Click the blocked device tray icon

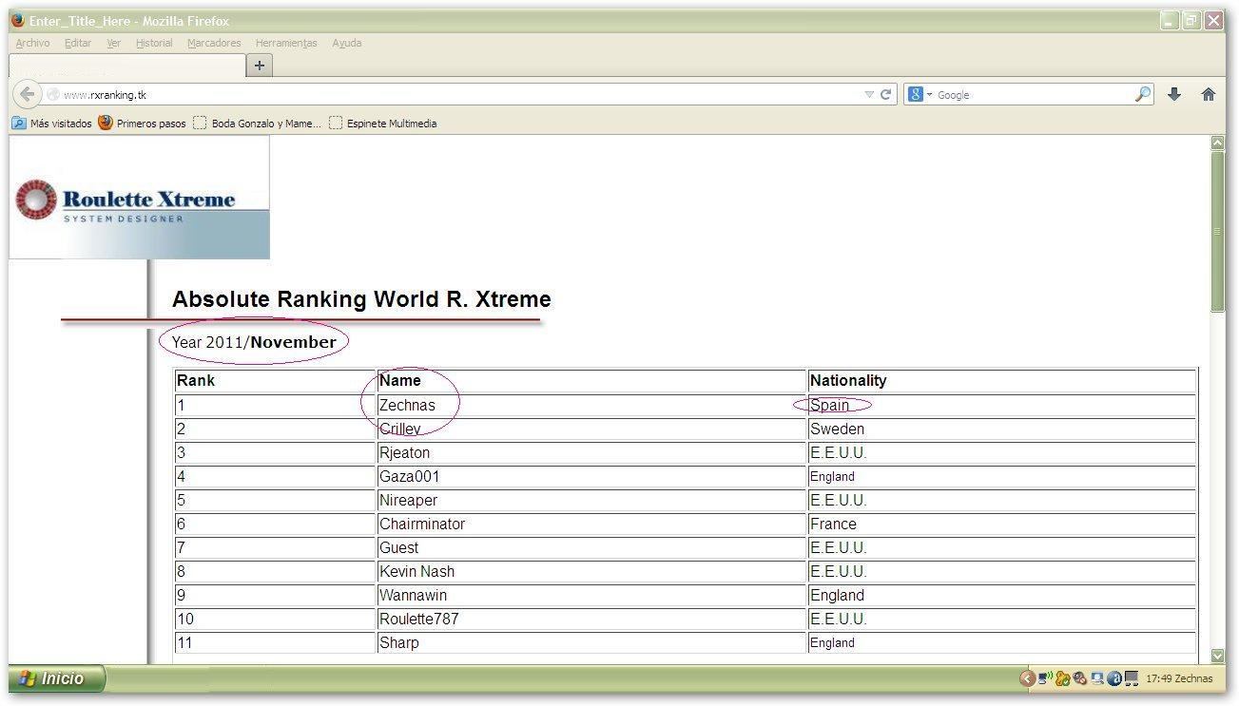tap(1079, 678)
